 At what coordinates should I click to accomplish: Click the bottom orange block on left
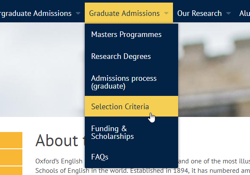pos(11,171)
